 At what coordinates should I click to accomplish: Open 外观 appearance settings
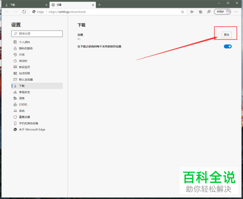37,54
